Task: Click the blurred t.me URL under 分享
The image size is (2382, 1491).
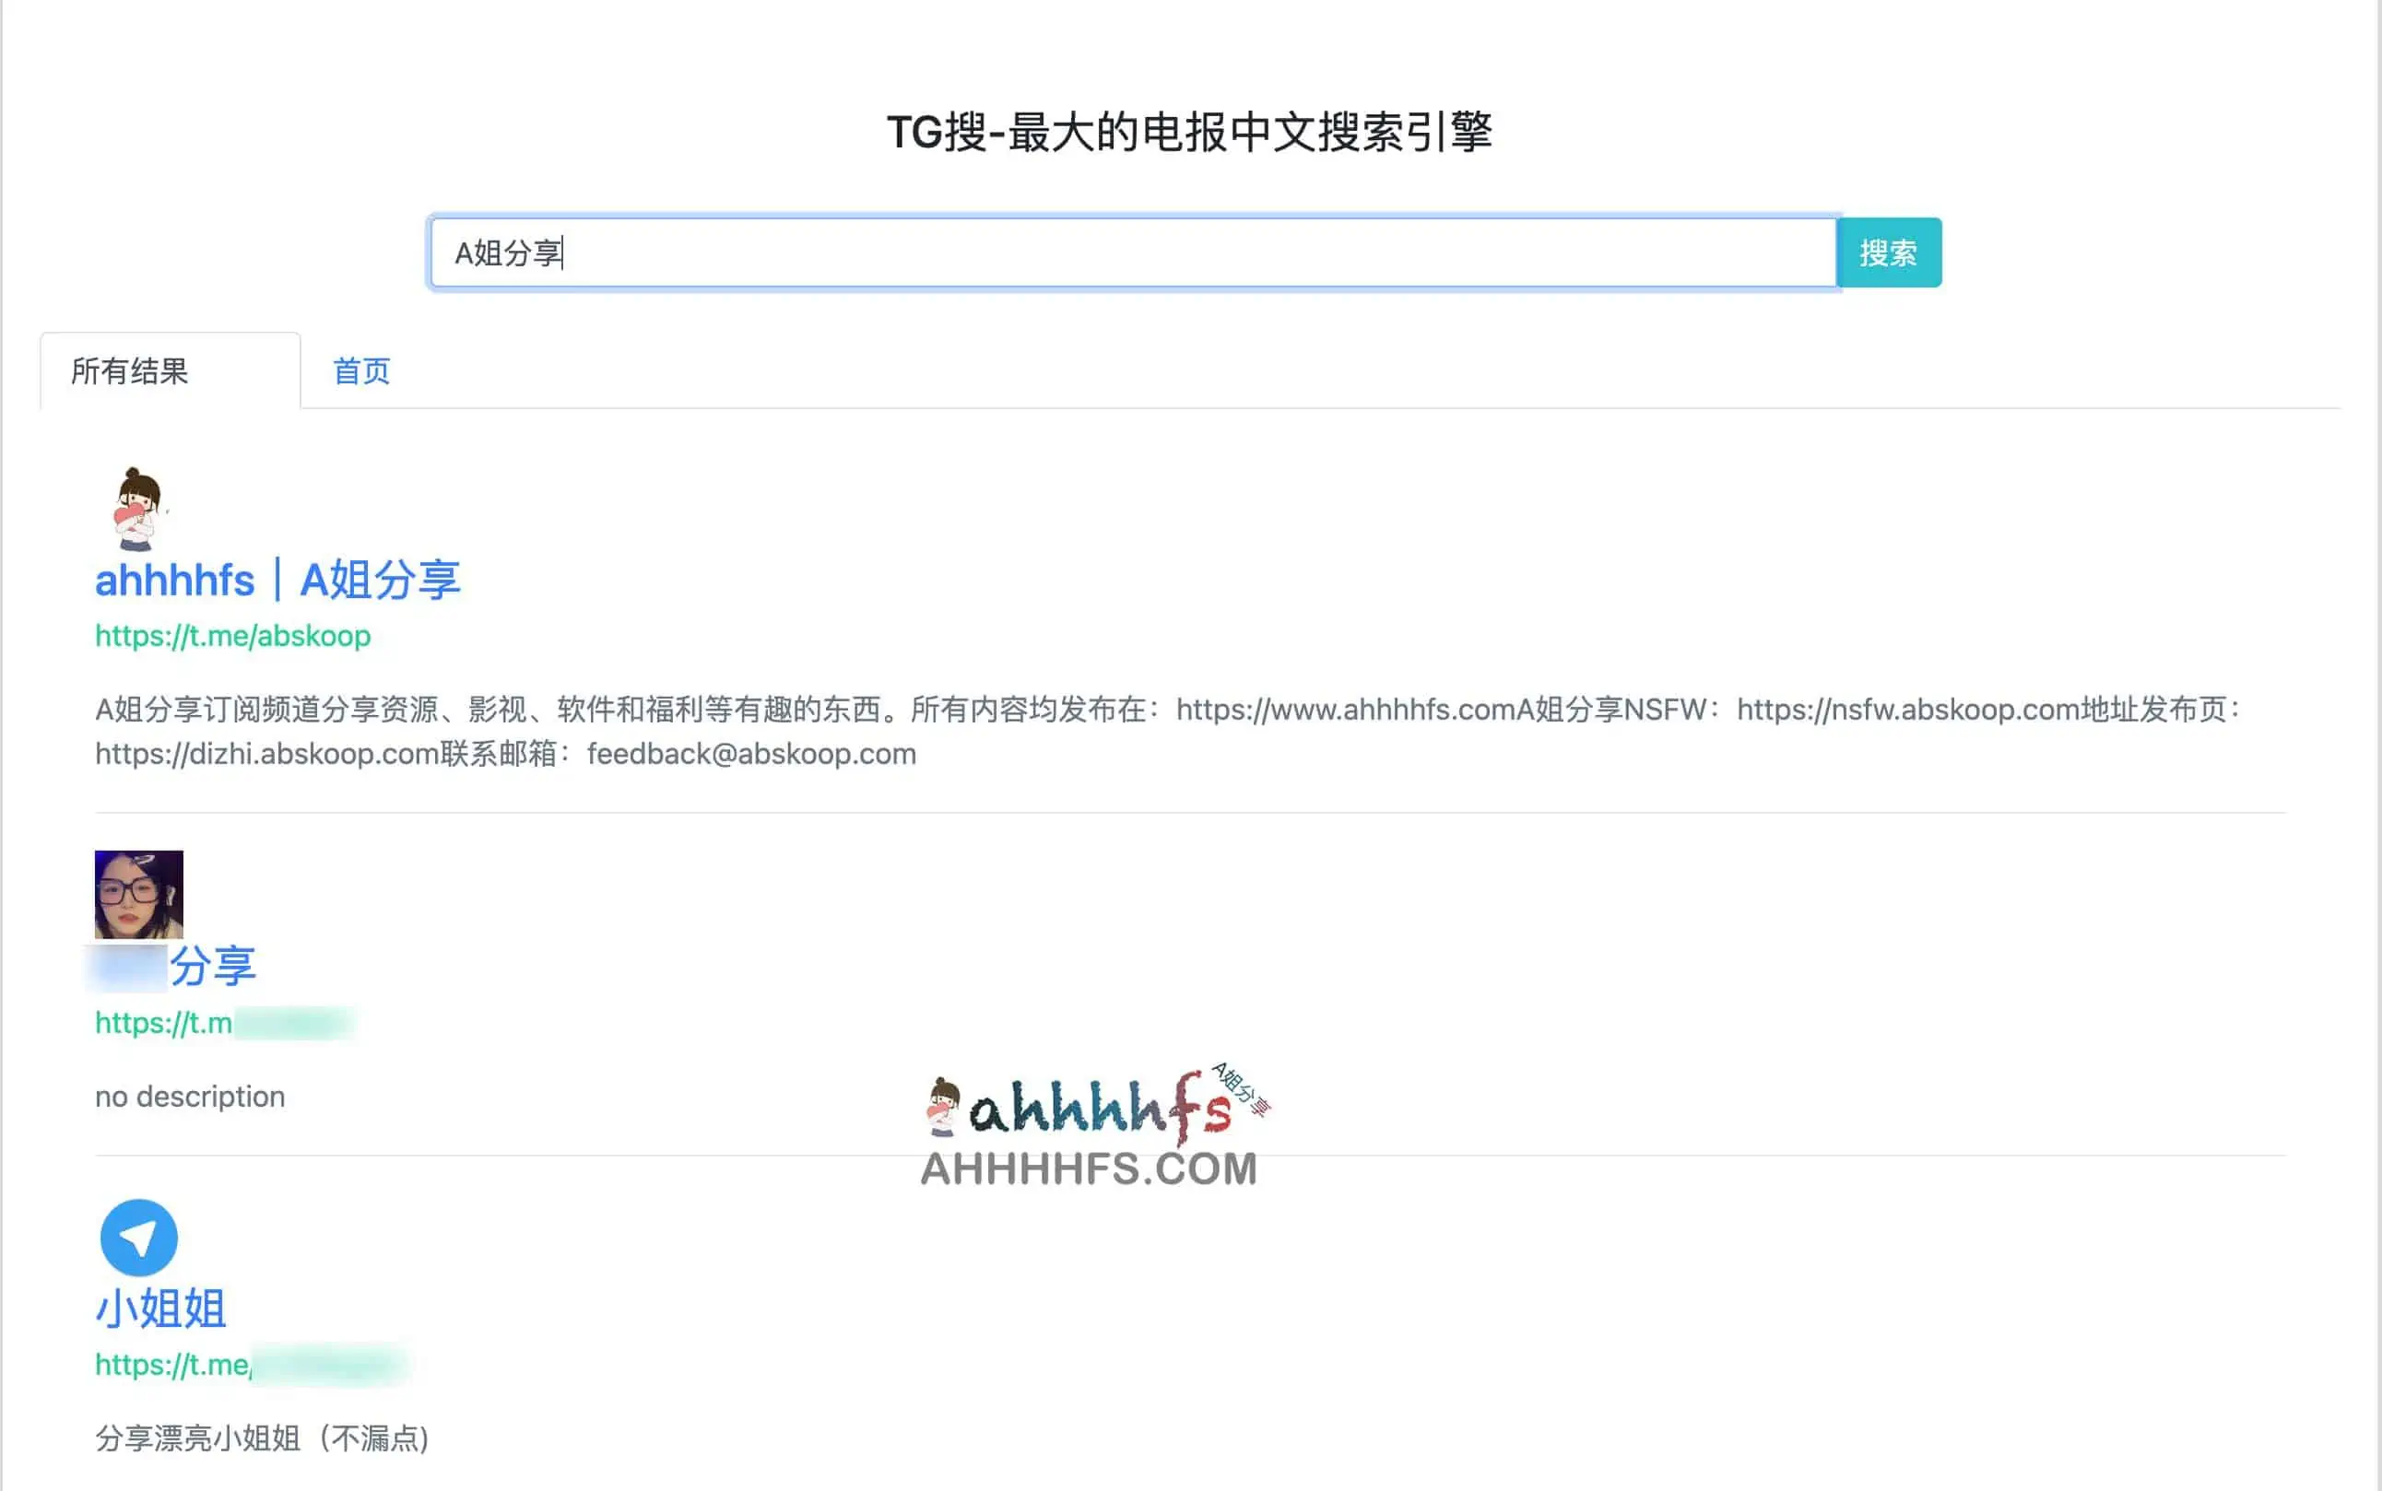Action: [x=227, y=1023]
